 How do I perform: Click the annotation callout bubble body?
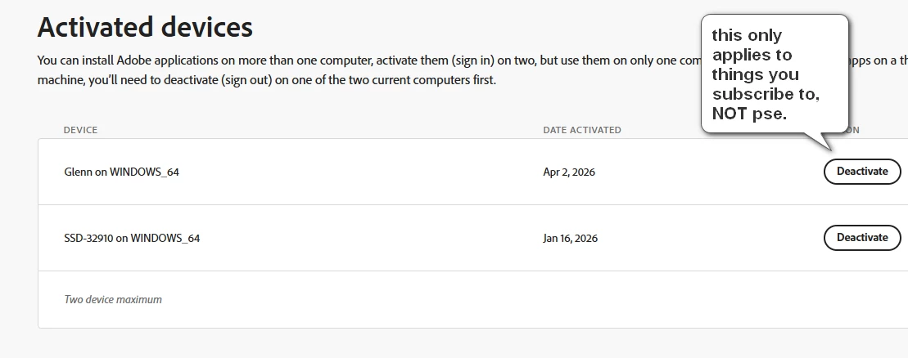click(775, 74)
